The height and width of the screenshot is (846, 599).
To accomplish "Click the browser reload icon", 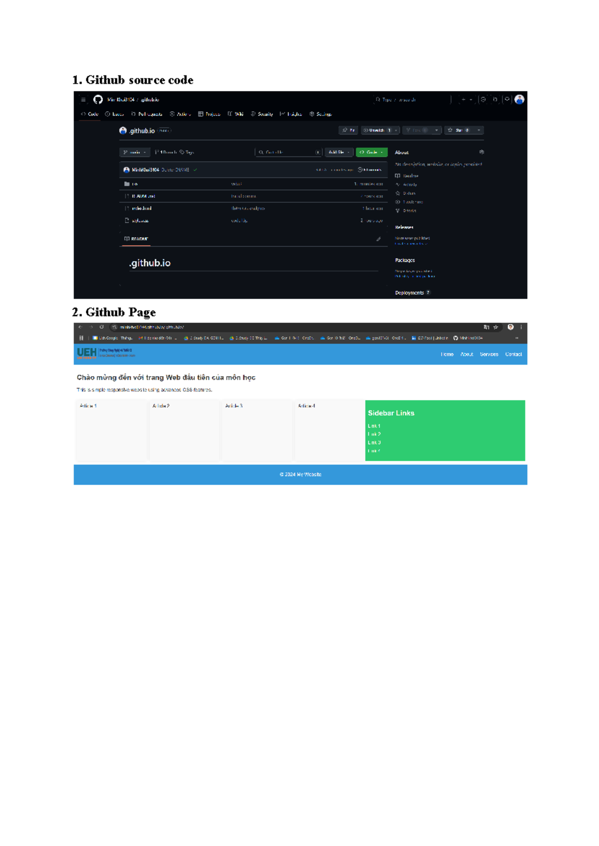I will (x=101, y=327).
